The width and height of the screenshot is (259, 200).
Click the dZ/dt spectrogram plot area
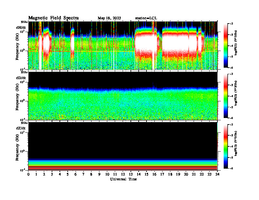(x=123, y=146)
